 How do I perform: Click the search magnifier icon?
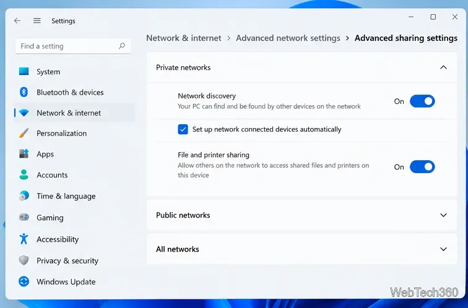(x=122, y=46)
